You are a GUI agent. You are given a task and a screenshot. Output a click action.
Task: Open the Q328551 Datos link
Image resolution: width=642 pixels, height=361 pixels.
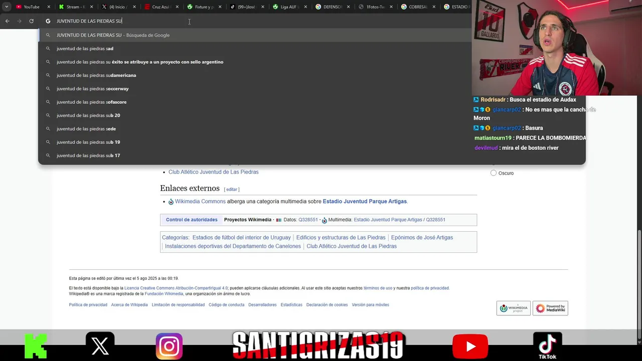[x=308, y=220]
